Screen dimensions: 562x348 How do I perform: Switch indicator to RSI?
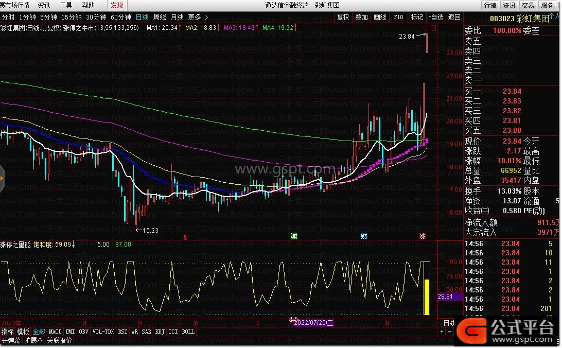pyautogui.click(x=122, y=332)
